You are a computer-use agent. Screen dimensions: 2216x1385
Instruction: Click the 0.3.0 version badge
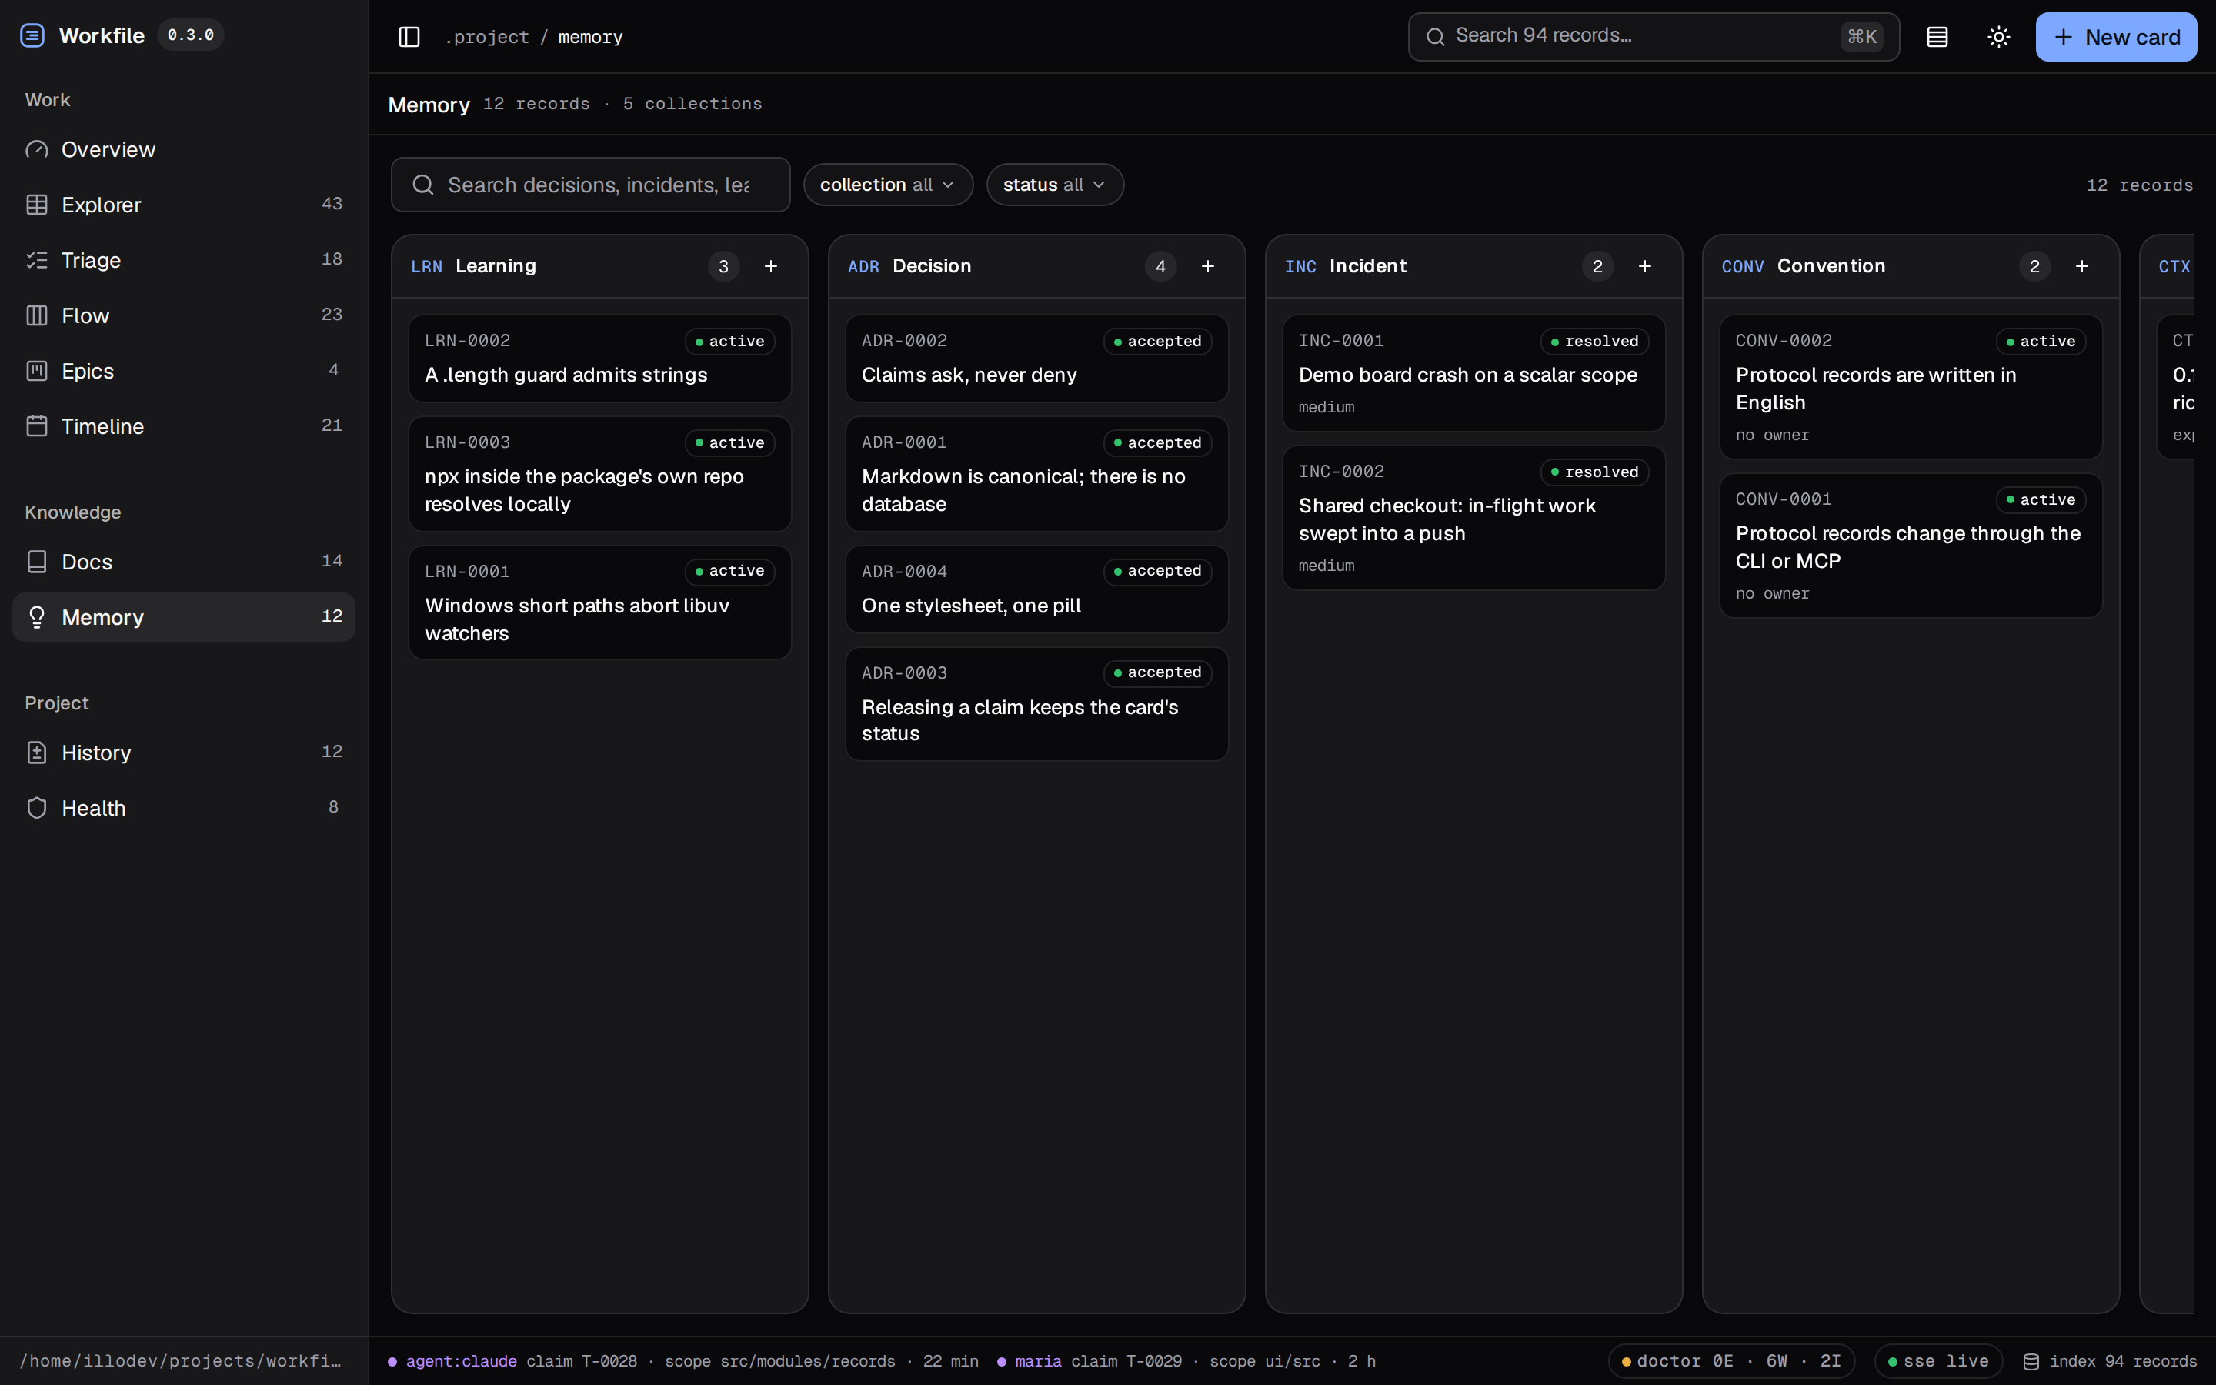[191, 35]
